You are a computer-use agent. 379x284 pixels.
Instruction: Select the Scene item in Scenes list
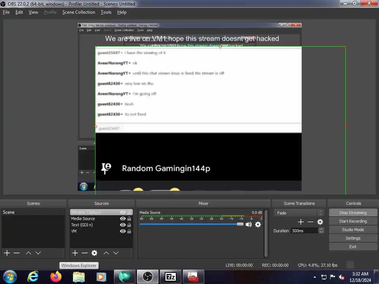[33, 212]
